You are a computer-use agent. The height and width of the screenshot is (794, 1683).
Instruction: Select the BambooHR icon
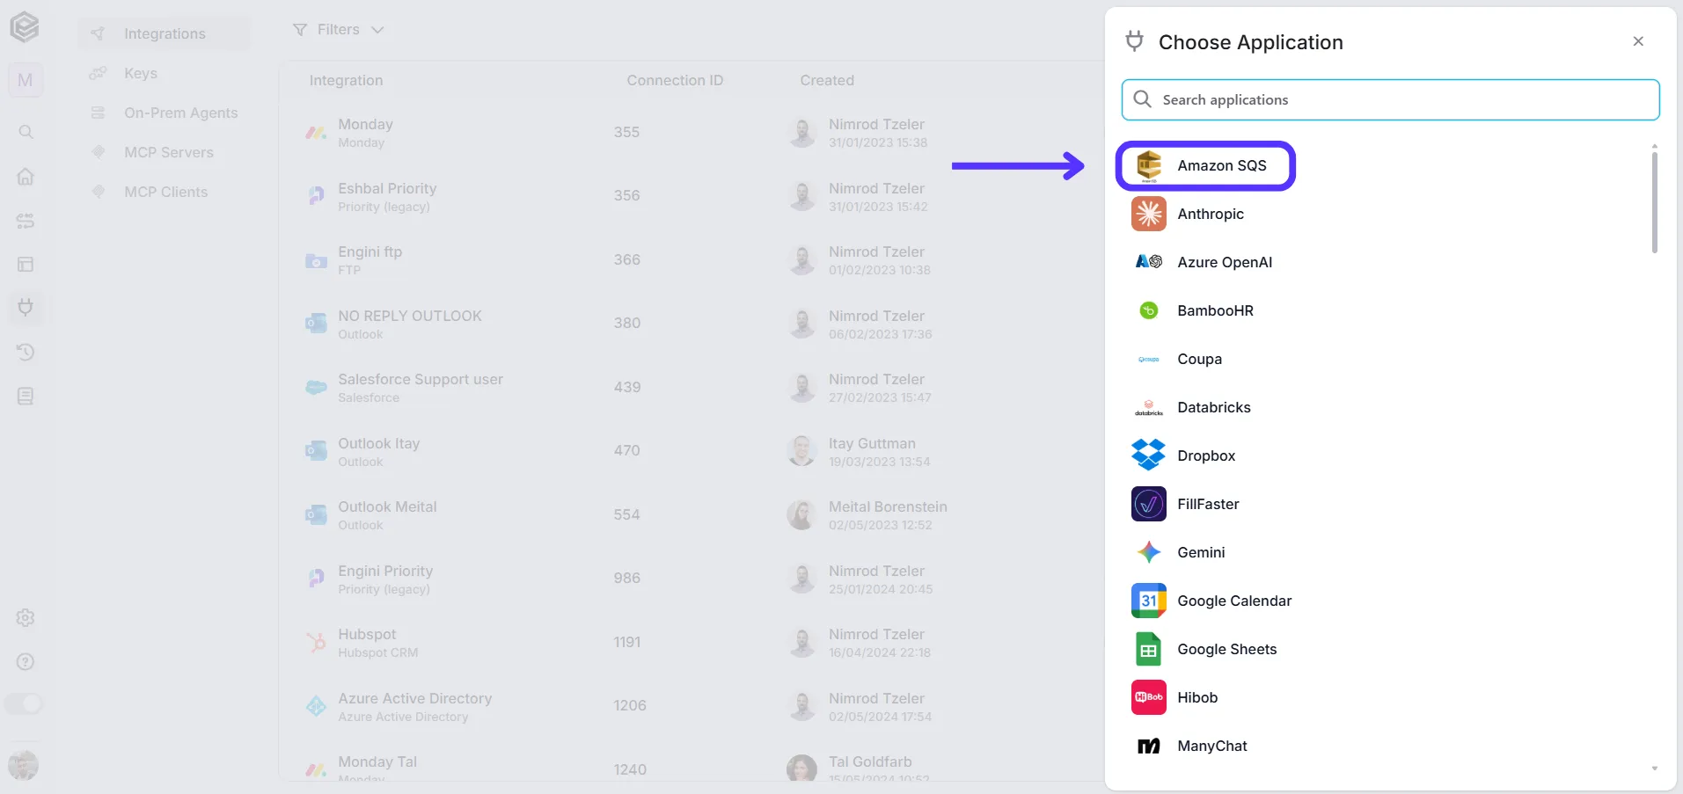click(x=1148, y=310)
